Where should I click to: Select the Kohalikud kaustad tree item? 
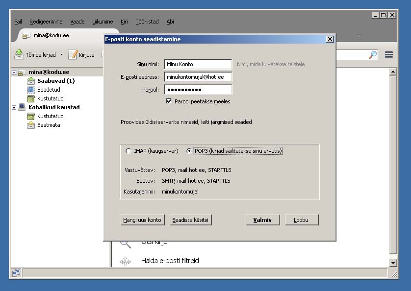[x=54, y=107]
